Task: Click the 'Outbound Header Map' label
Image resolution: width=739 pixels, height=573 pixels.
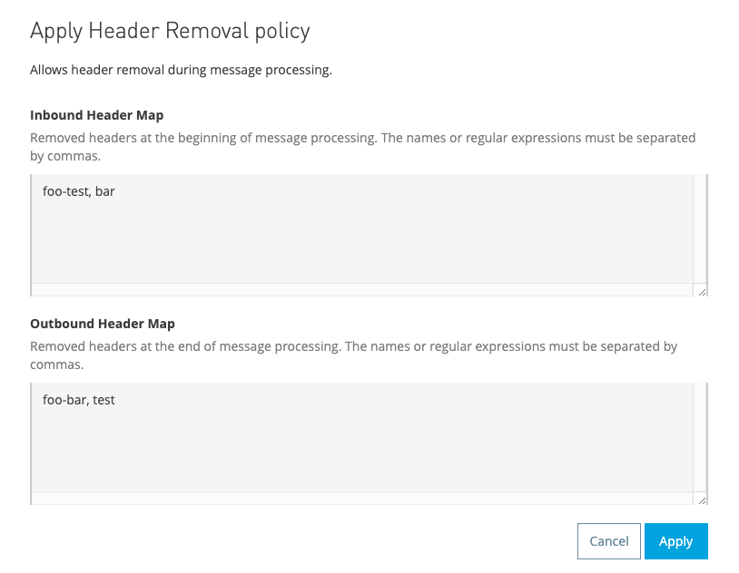Action: tap(102, 324)
